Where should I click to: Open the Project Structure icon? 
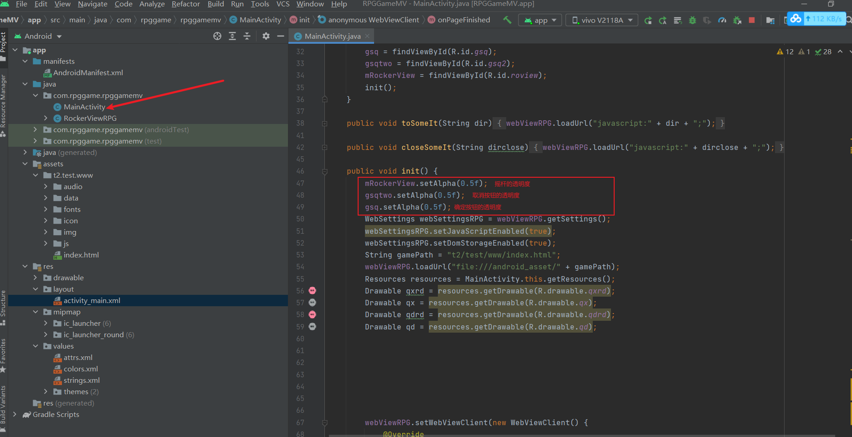(770, 20)
